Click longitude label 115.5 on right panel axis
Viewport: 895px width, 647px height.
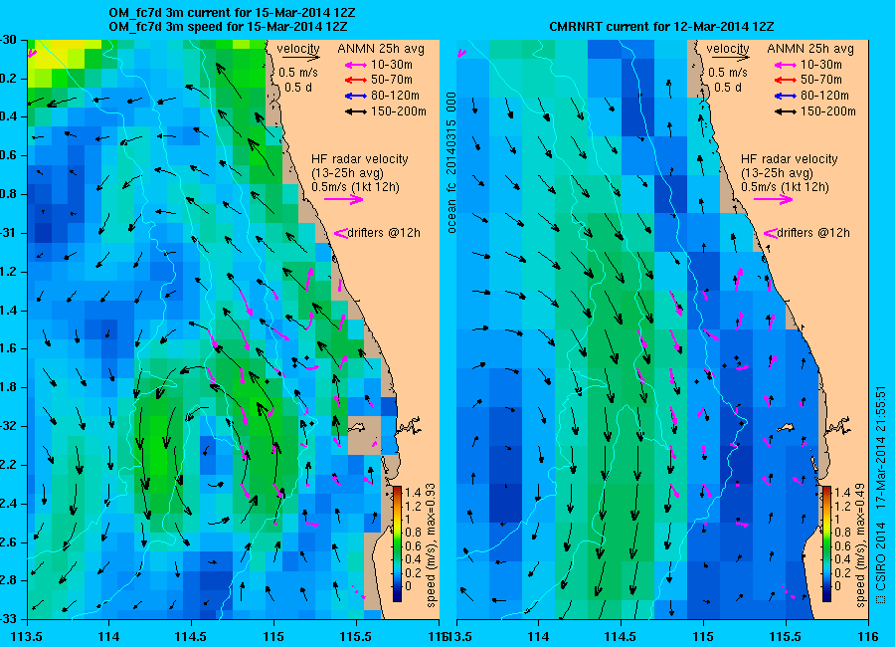click(786, 636)
